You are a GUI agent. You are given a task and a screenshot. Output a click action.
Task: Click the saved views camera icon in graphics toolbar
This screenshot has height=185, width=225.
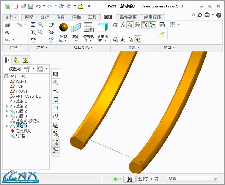pos(56,125)
